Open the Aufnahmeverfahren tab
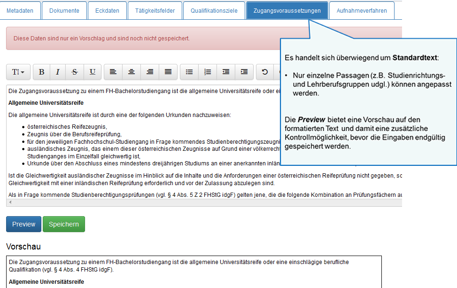Viewport: 457px width, 288px height. (x=362, y=10)
